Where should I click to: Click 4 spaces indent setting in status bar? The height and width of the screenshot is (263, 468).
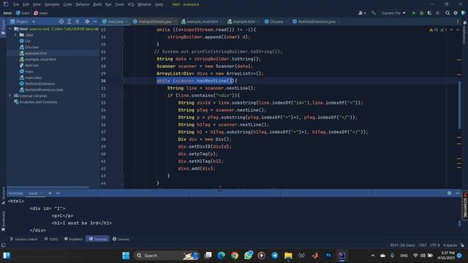(450, 245)
